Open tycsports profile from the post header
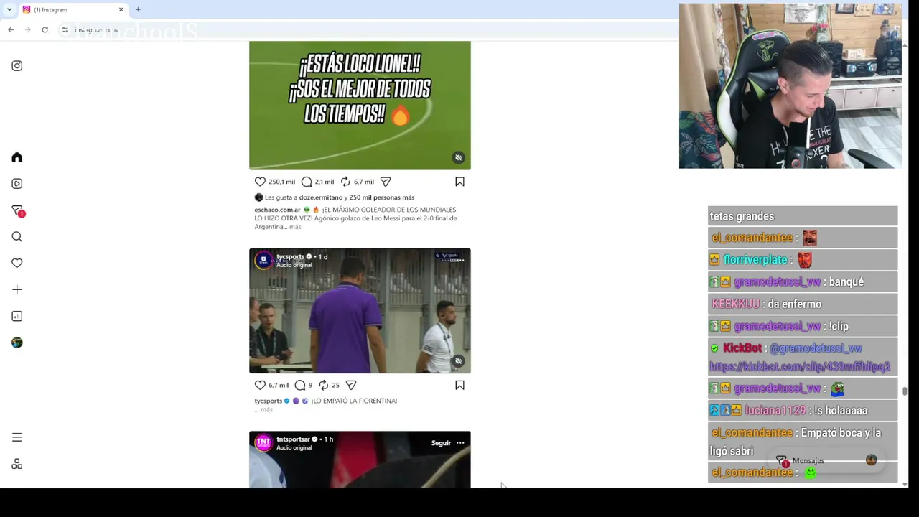This screenshot has height=517, width=919. pos(291,257)
